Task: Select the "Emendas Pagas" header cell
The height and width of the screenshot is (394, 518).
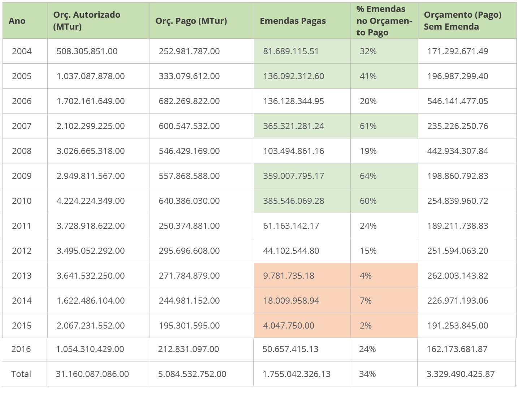Action: [x=293, y=21]
